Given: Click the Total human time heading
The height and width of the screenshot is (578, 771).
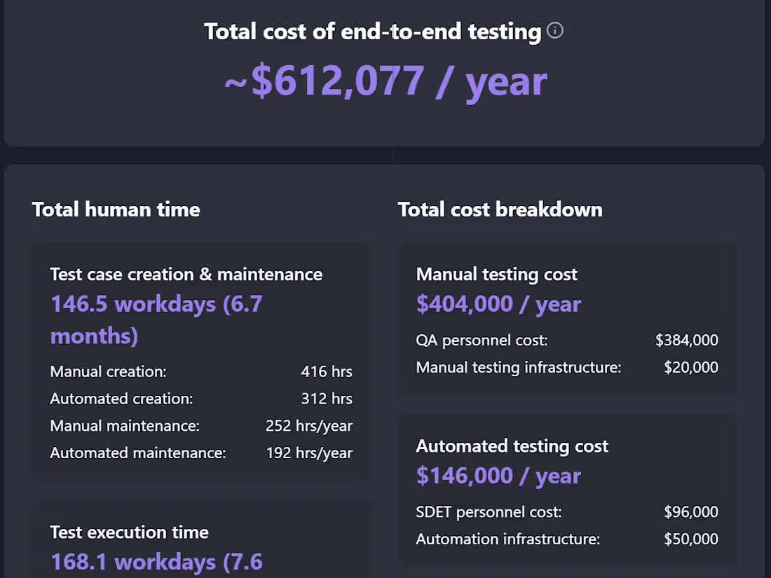Looking at the screenshot, I should coord(116,209).
